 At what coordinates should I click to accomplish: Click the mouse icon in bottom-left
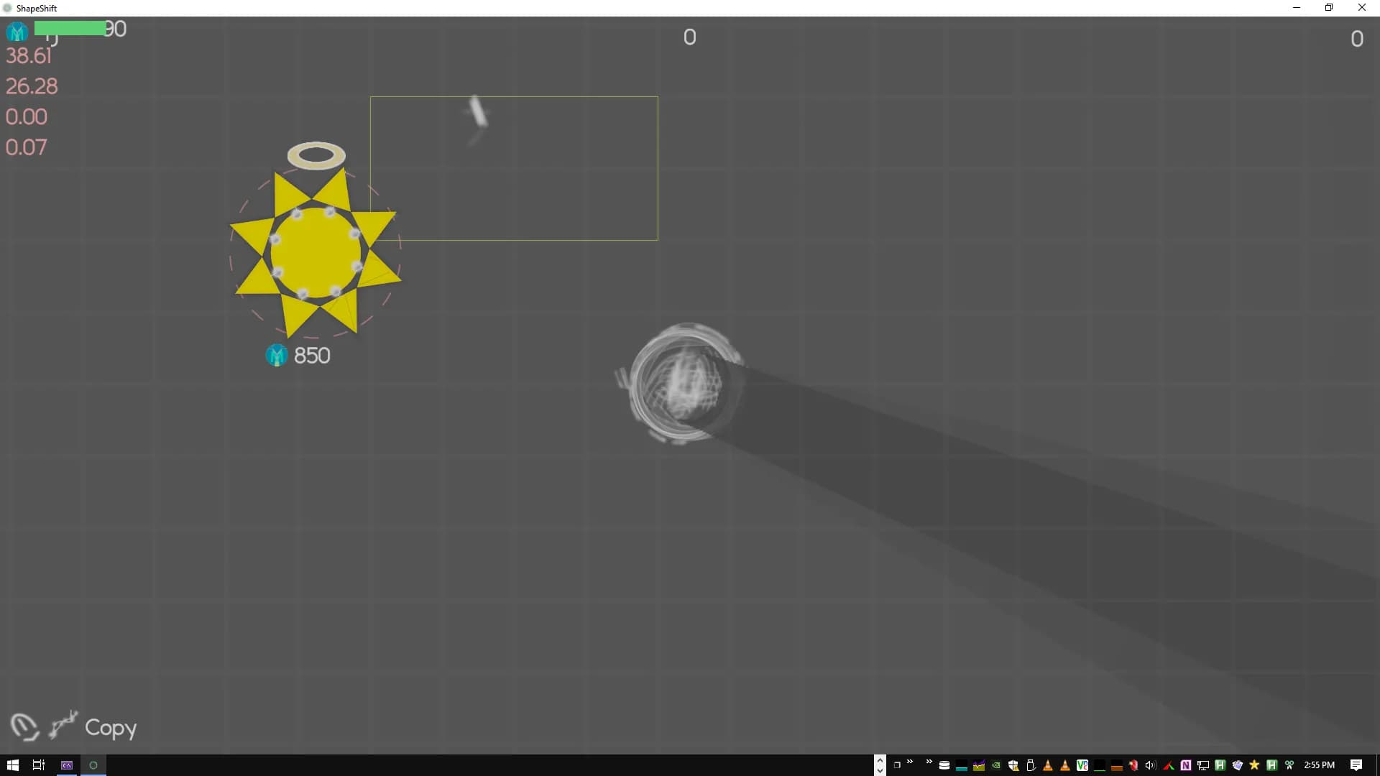[24, 726]
